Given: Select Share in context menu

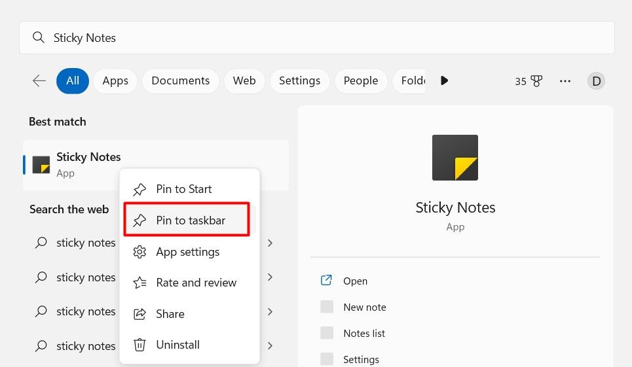Looking at the screenshot, I should click(190, 314).
